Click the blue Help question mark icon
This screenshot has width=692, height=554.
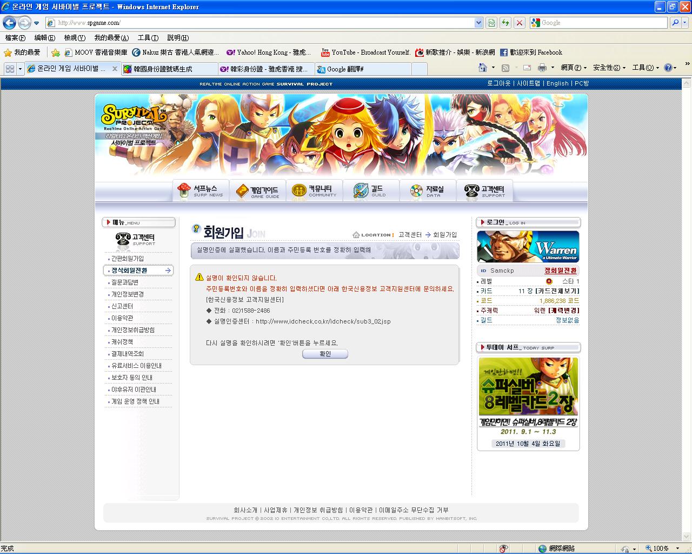(x=668, y=68)
